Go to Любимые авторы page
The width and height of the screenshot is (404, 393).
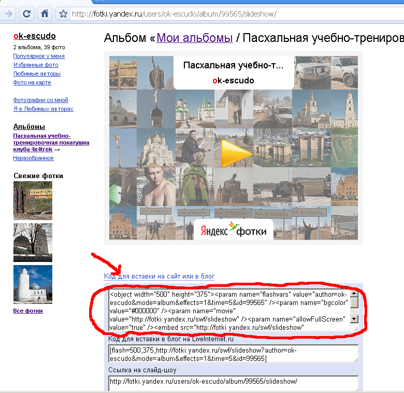click(x=37, y=74)
